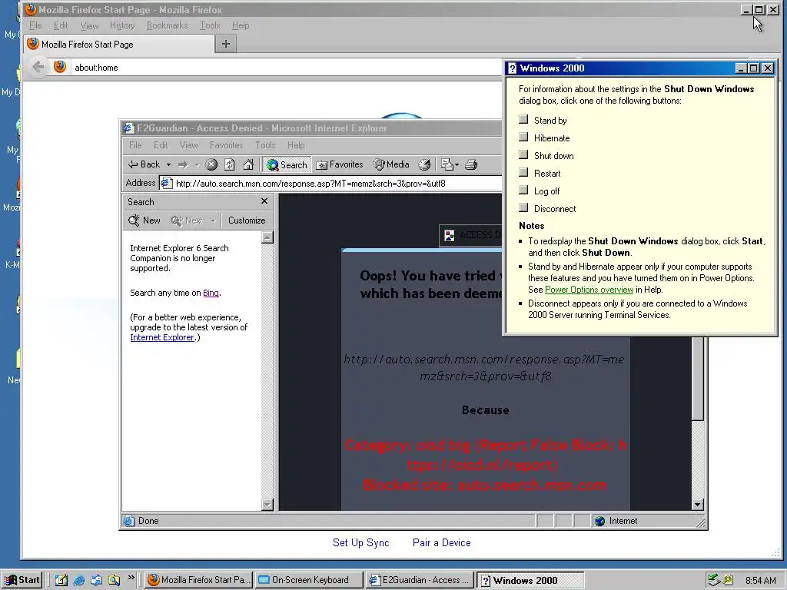Launch Outlook Express from Quick Launch
The height and width of the screenshot is (590, 787).
[96, 580]
